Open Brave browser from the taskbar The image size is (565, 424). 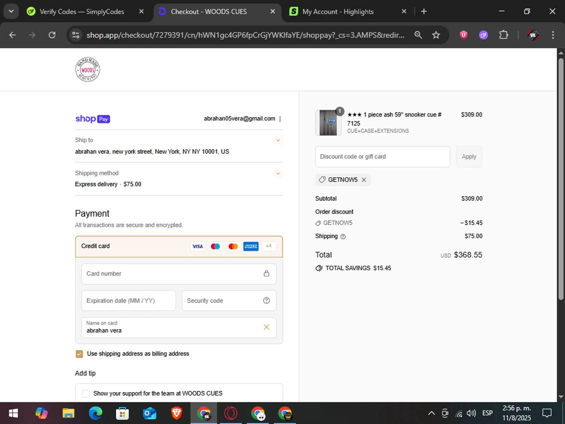(177, 413)
